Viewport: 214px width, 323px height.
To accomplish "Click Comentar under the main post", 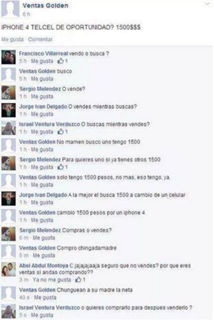I will (40, 39).
